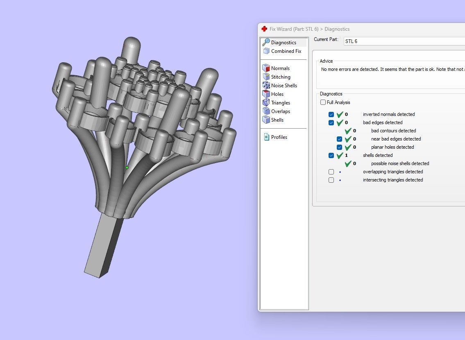The height and width of the screenshot is (340, 465).
Task: Go to the Stitching page label
Action: point(281,77)
